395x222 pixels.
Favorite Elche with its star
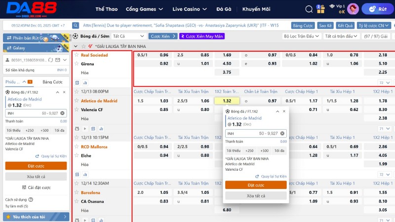tap(77, 155)
